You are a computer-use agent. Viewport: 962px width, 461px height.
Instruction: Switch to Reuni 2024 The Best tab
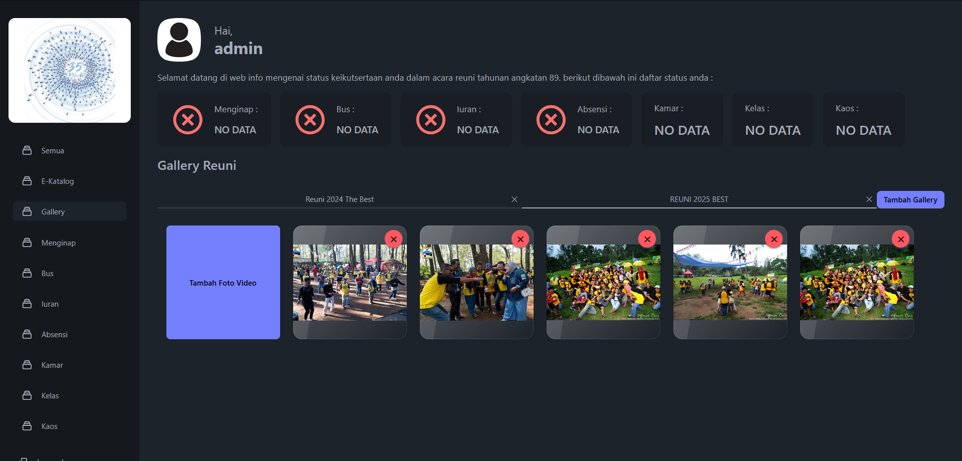point(339,199)
